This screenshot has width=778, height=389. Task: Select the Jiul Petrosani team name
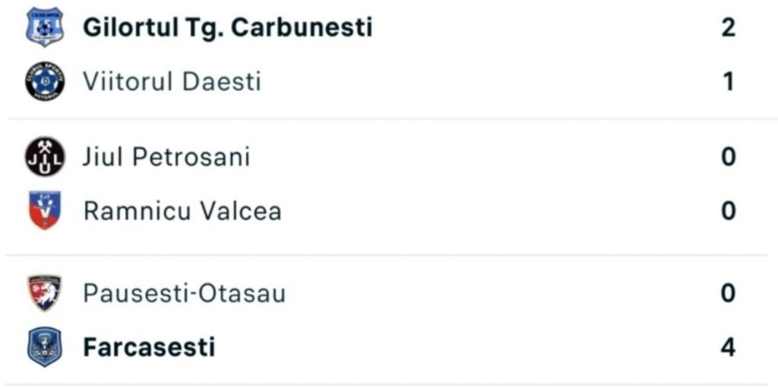166,157
